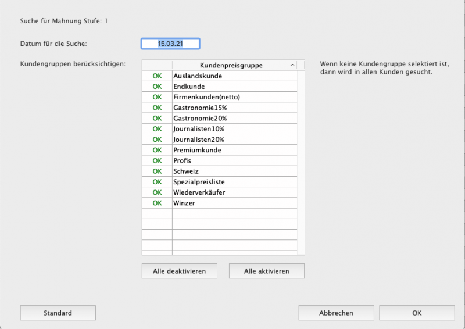
Task: Toggle OK status for Journalisten20%
Action: point(157,140)
